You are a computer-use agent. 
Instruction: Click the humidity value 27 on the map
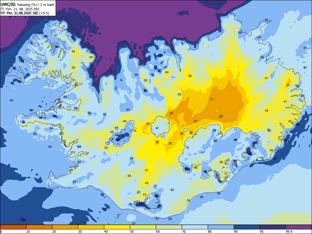196,121
